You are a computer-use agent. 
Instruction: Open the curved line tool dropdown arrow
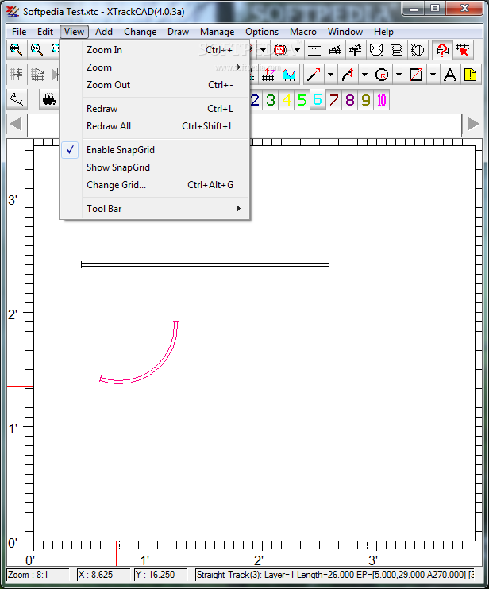pyautogui.click(x=364, y=75)
